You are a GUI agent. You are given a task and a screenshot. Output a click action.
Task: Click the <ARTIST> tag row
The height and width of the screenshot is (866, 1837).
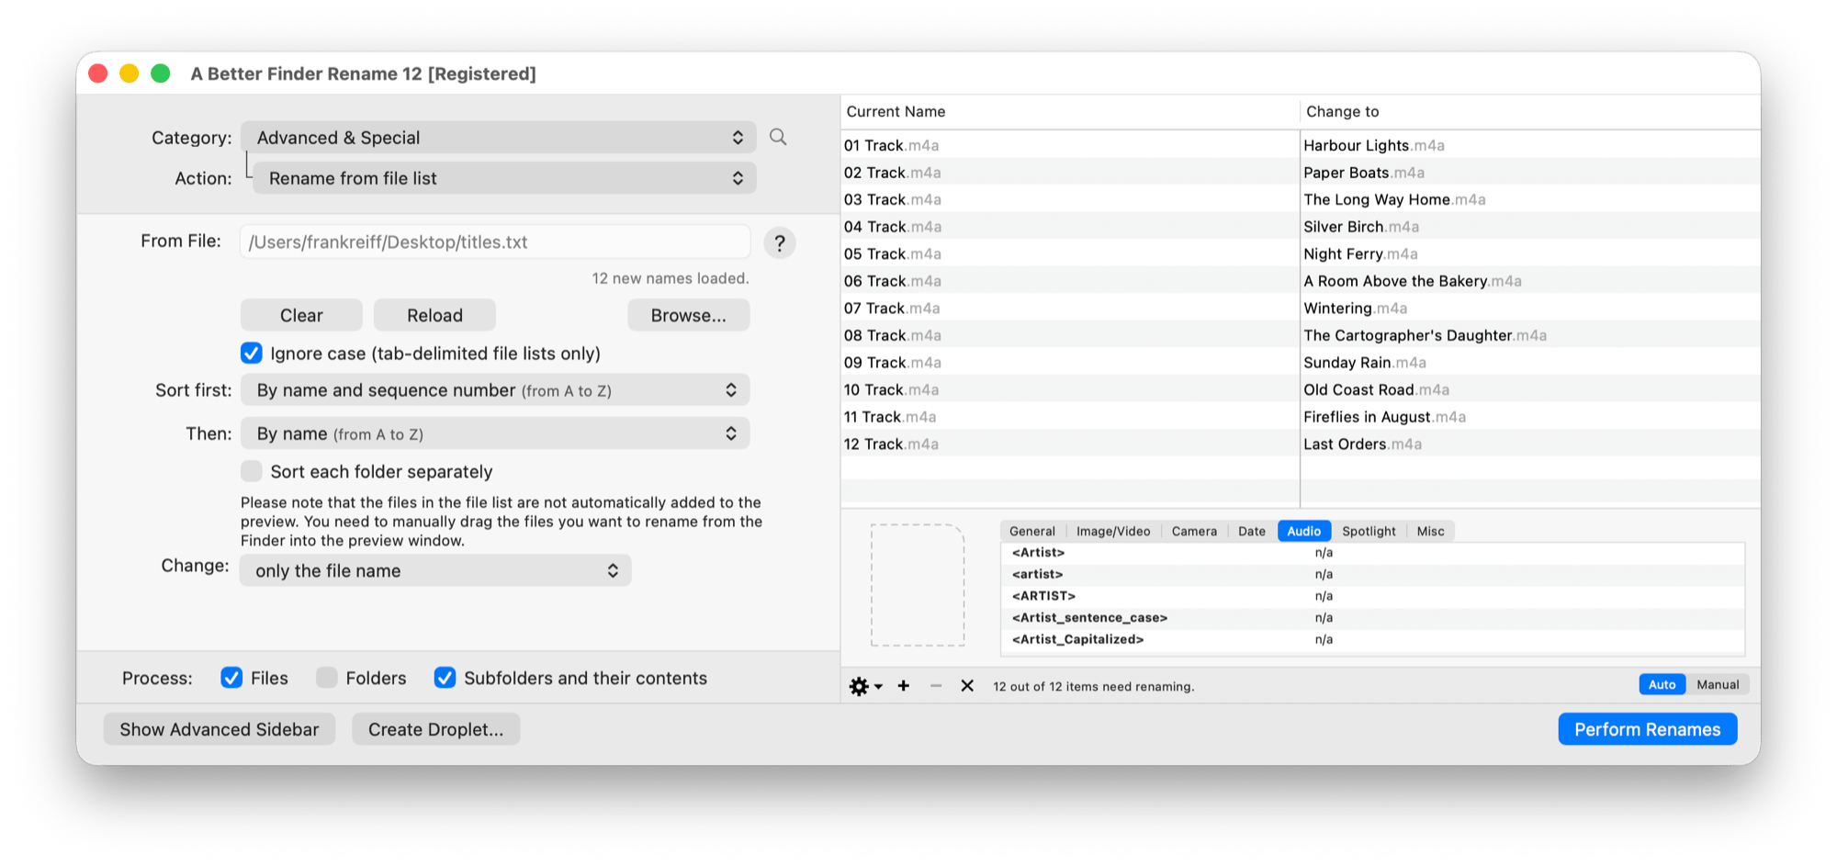pyautogui.click(x=1373, y=596)
